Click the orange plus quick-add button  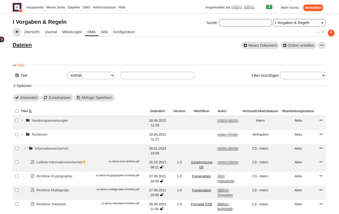pyautogui.click(x=331, y=33)
